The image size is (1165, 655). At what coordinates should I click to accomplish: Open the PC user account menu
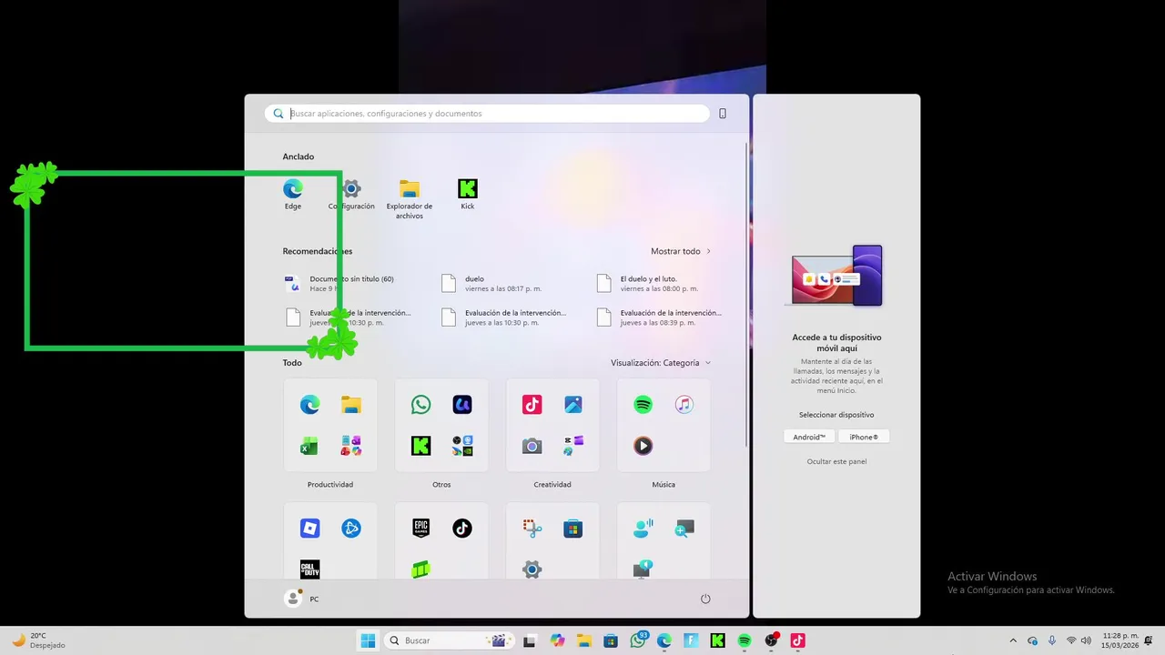[302, 599]
